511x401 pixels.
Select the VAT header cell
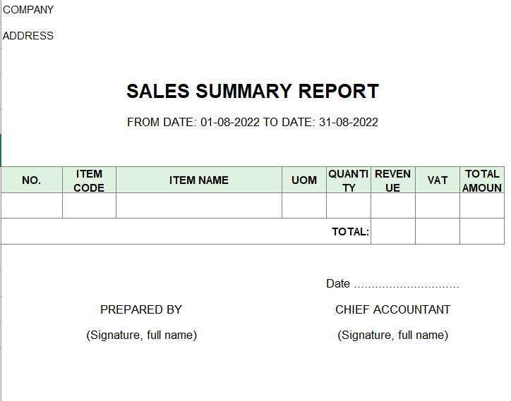438,180
